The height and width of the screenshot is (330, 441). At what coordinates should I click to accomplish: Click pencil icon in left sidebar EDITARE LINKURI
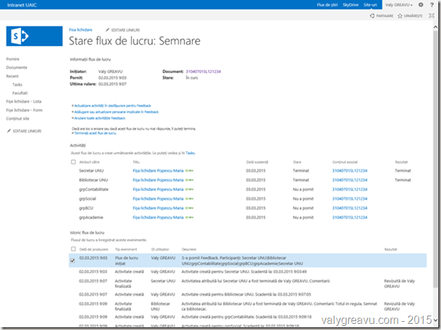[9, 130]
